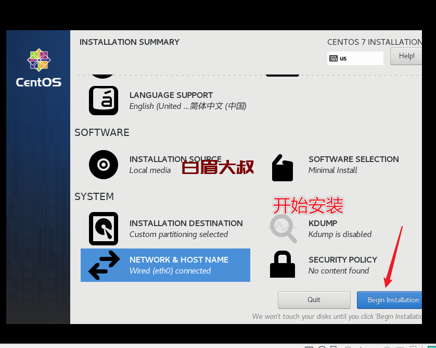Click 'Custom partitioning selected' status text

[x=178, y=234]
